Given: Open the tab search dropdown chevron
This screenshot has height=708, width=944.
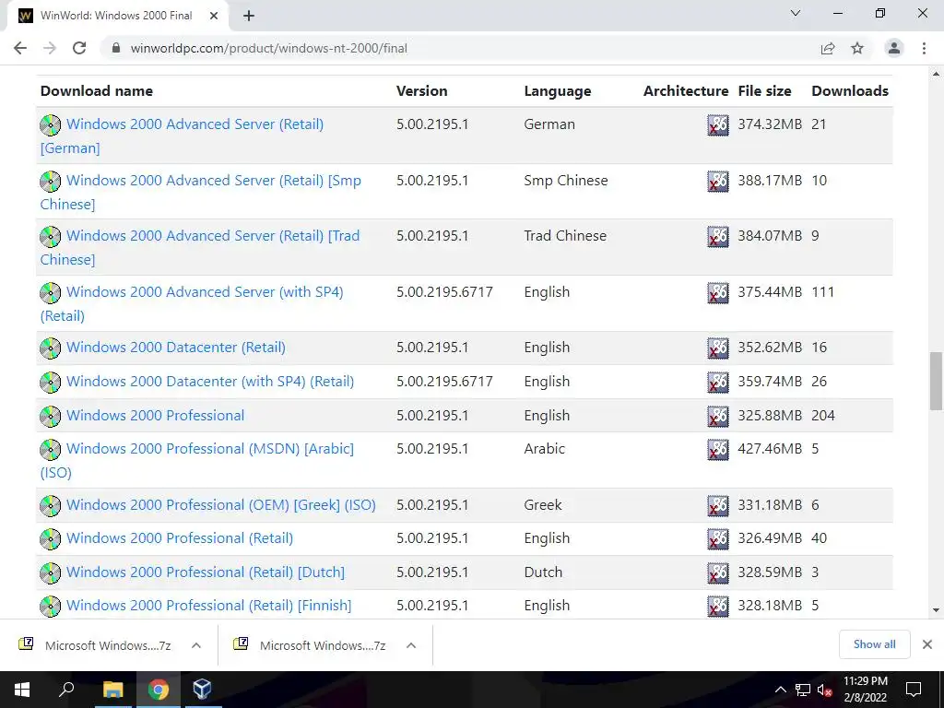Looking at the screenshot, I should (x=796, y=13).
